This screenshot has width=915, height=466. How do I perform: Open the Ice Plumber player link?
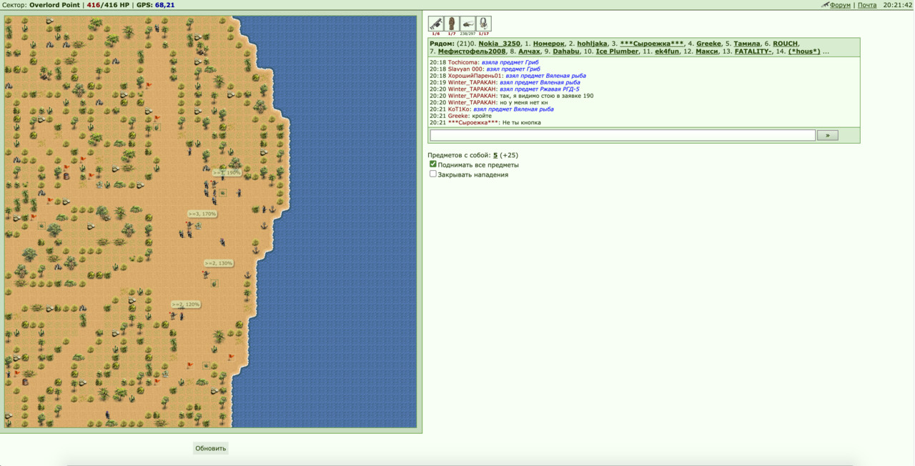(x=617, y=51)
